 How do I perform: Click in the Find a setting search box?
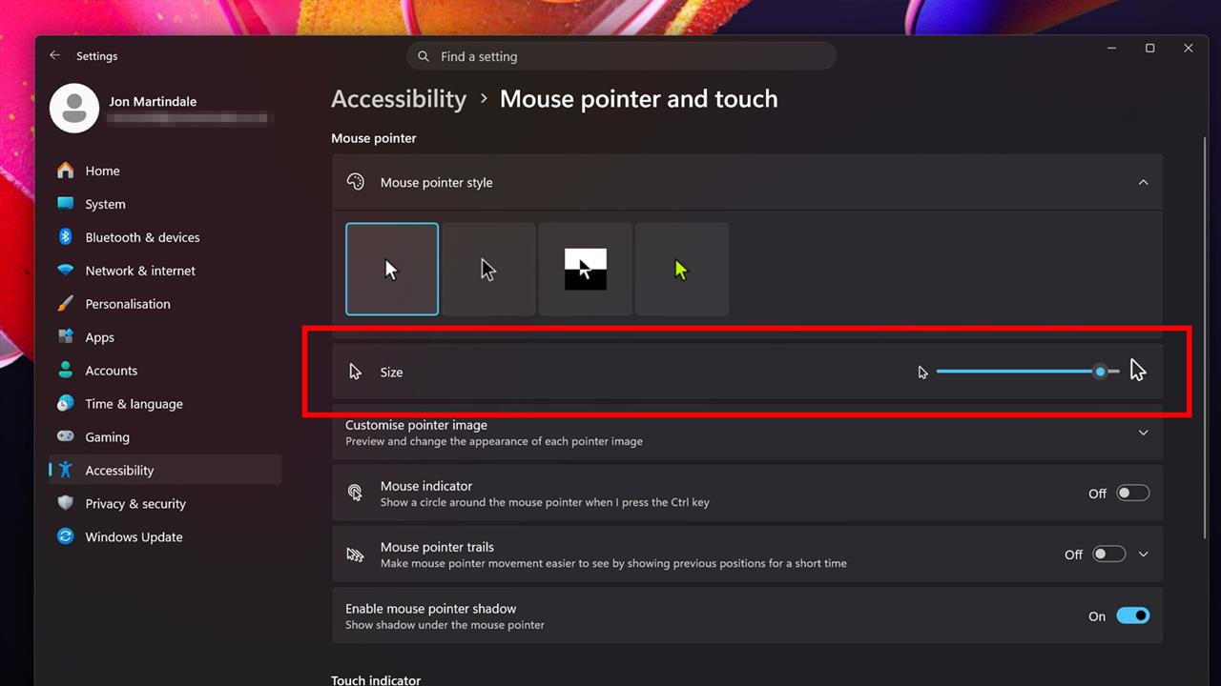coord(622,56)
